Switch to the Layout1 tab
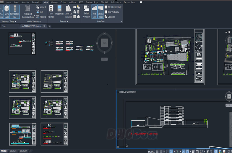This screenshot has width=232, height=153. [x=13, y=151]
